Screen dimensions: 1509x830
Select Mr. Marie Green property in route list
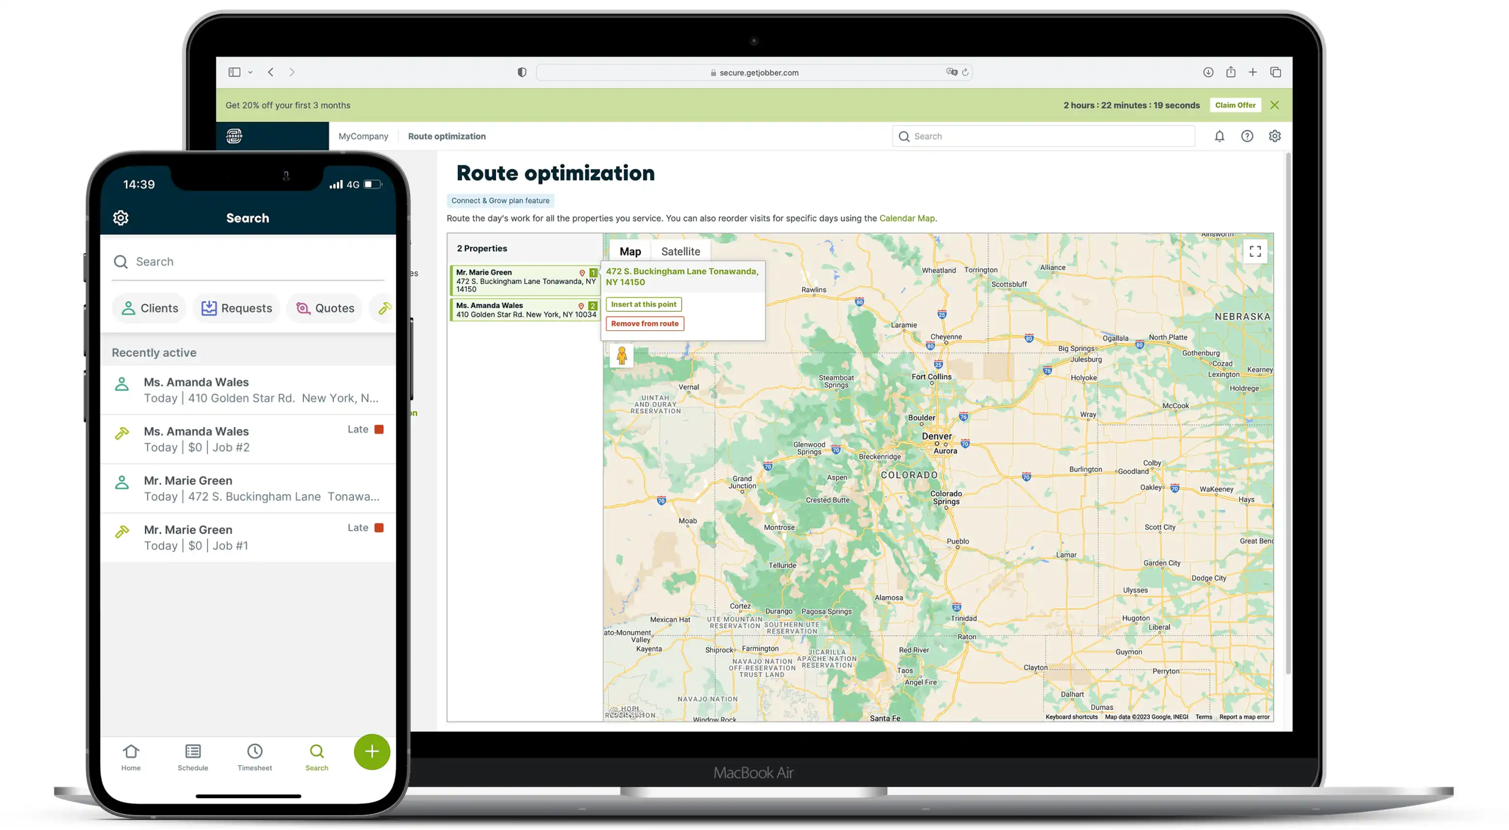(x=525, y=280)
